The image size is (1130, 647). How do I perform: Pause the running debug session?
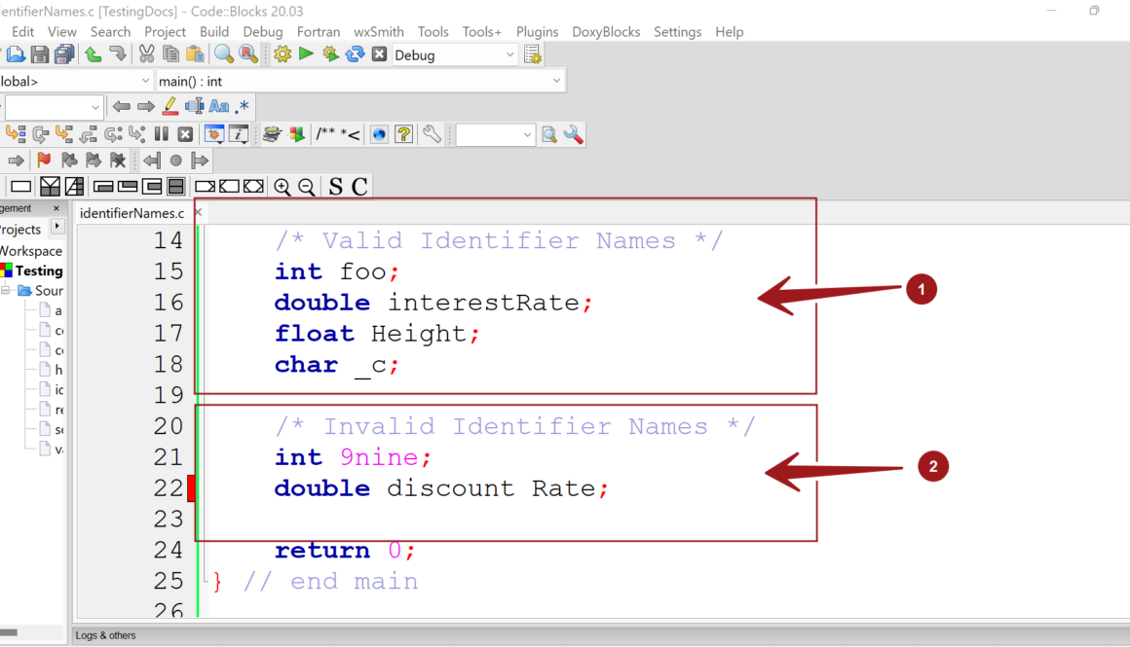pyautogui.click(x=162, y=134)
